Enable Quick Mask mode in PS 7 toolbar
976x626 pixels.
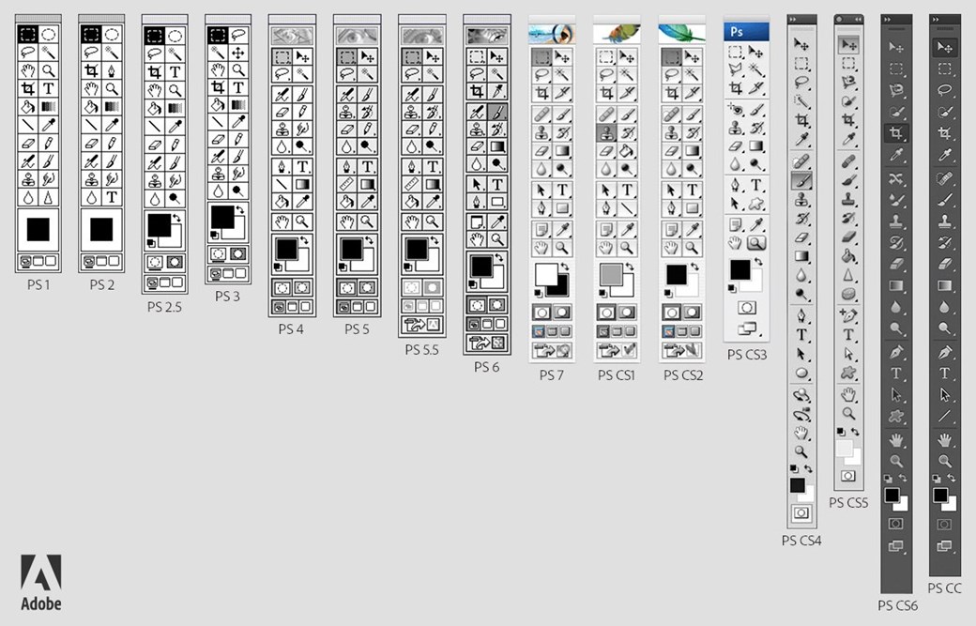pyautogui.click(x=563, y=313)
